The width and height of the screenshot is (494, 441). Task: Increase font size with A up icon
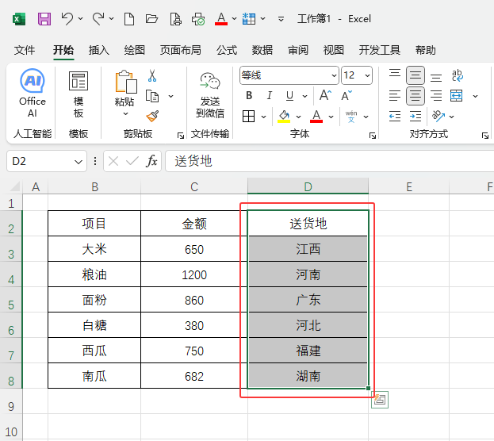pos(325,95)
